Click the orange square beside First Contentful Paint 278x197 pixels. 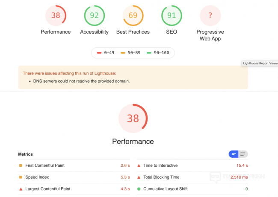click(x=20, y=165)
